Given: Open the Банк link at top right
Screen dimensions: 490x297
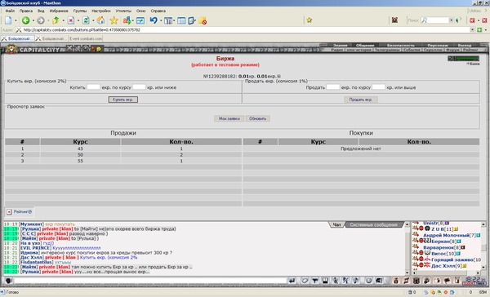Looking at the screenshot, I should point(474,64).
